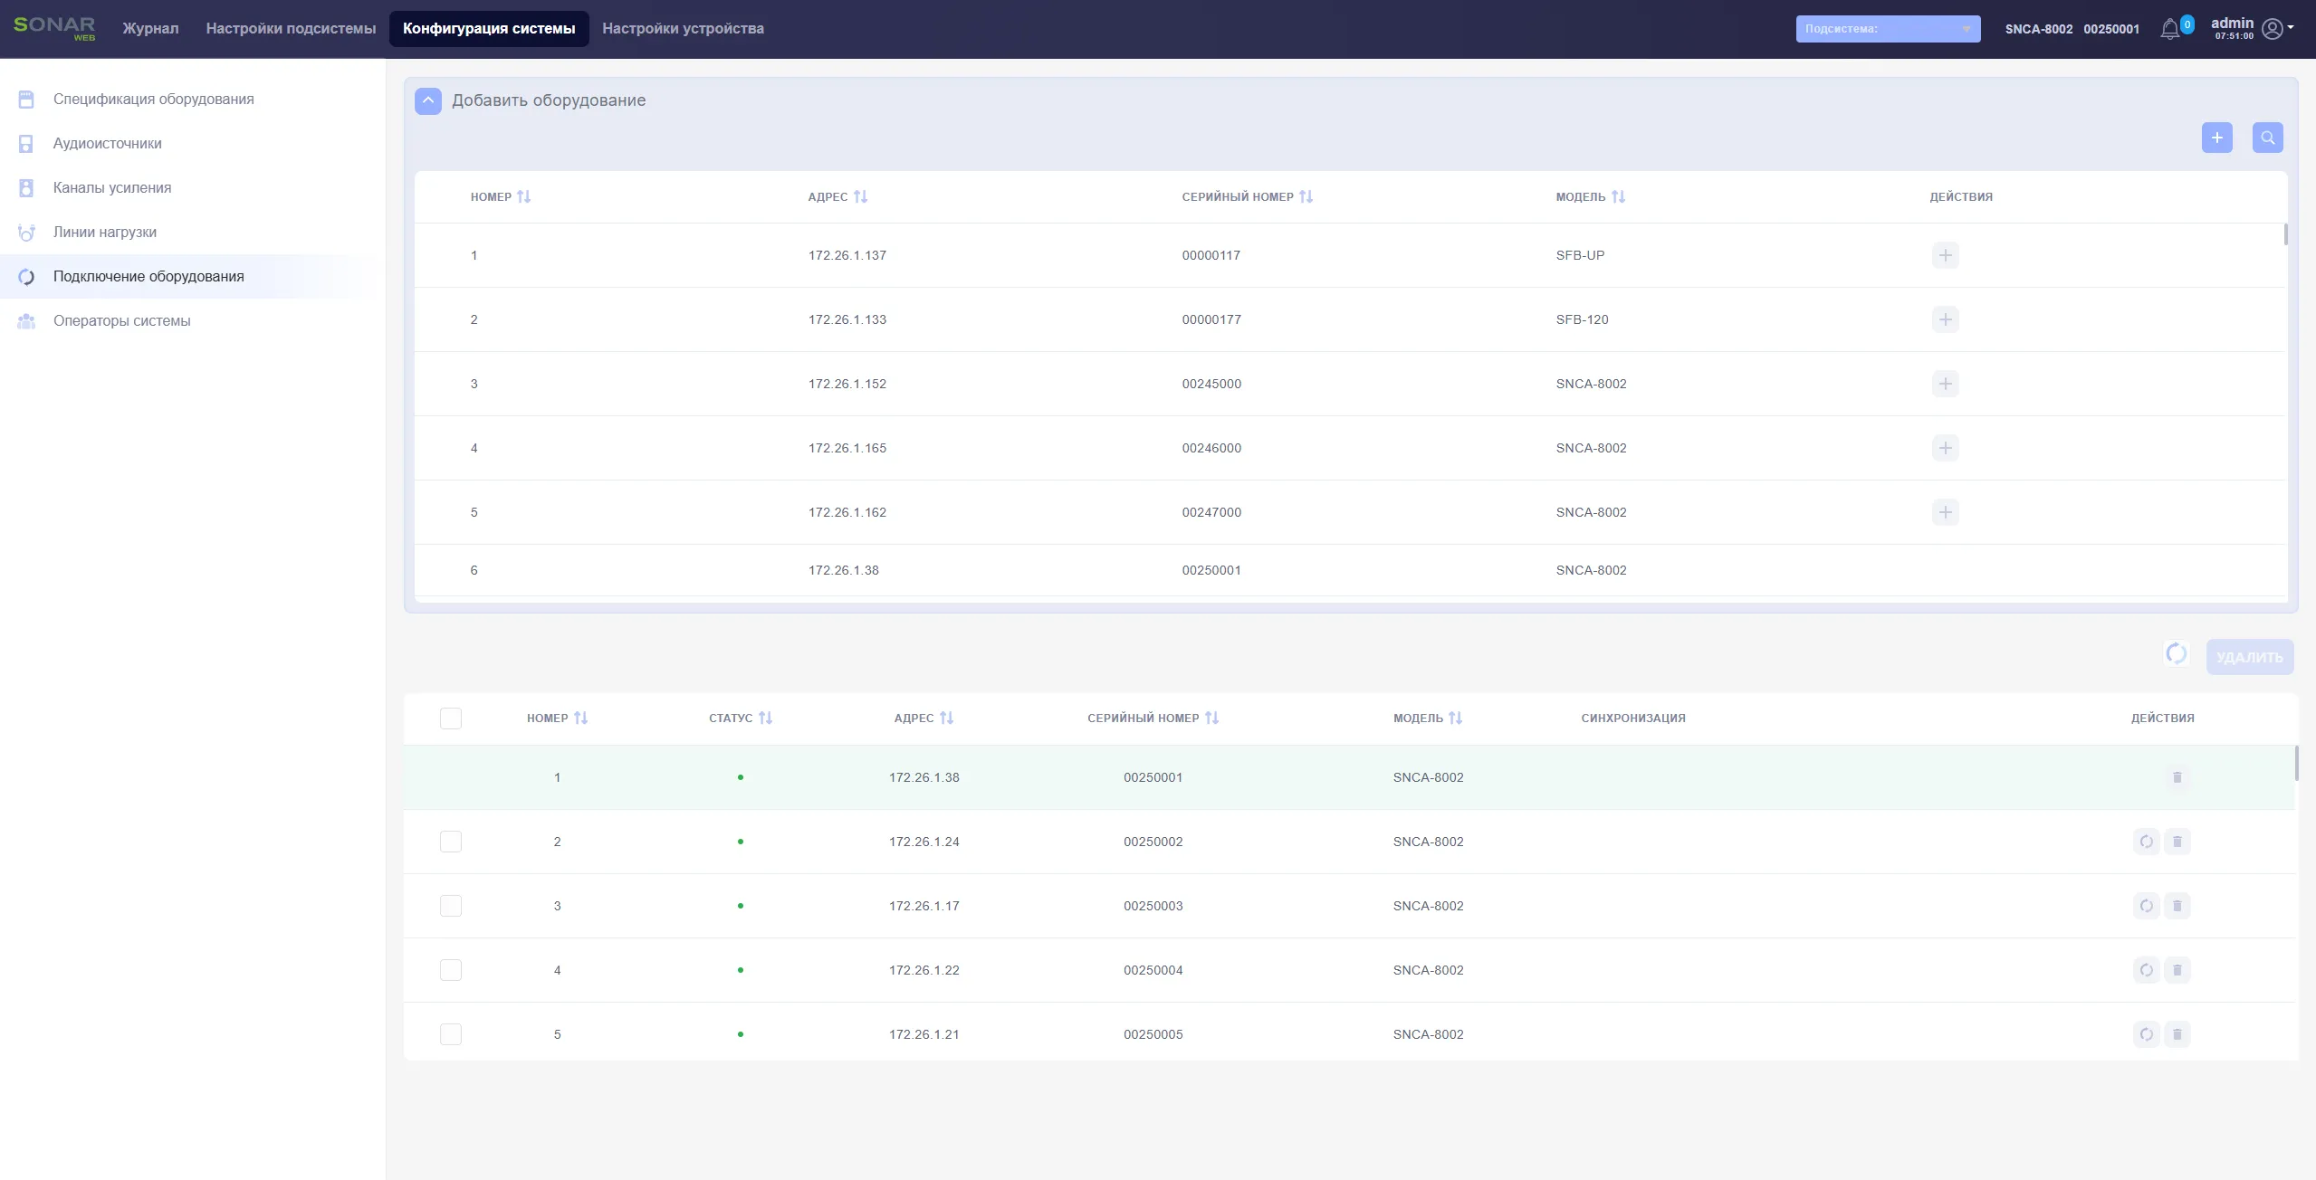This screenshot has height=1180, width=2316.
Task: Add device 172.26.1.137 with plus icon
Action: click(x=1945, y=255)
